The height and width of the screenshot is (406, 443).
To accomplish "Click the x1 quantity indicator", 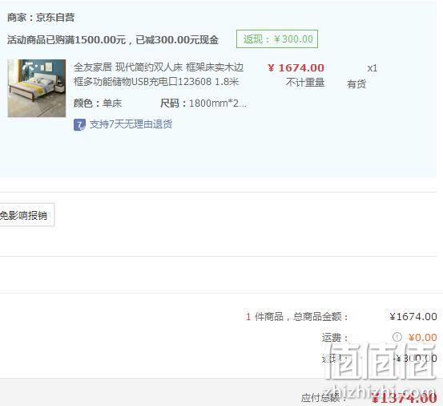I will [372, 68].
